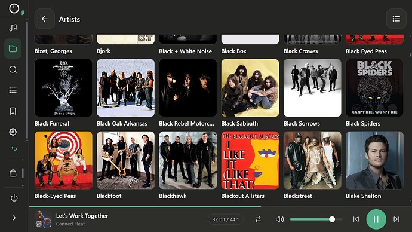Image resolution: width=412 pixels, height=232 pixels.
Task: Open the search magnifier icon
Action: 13,69
